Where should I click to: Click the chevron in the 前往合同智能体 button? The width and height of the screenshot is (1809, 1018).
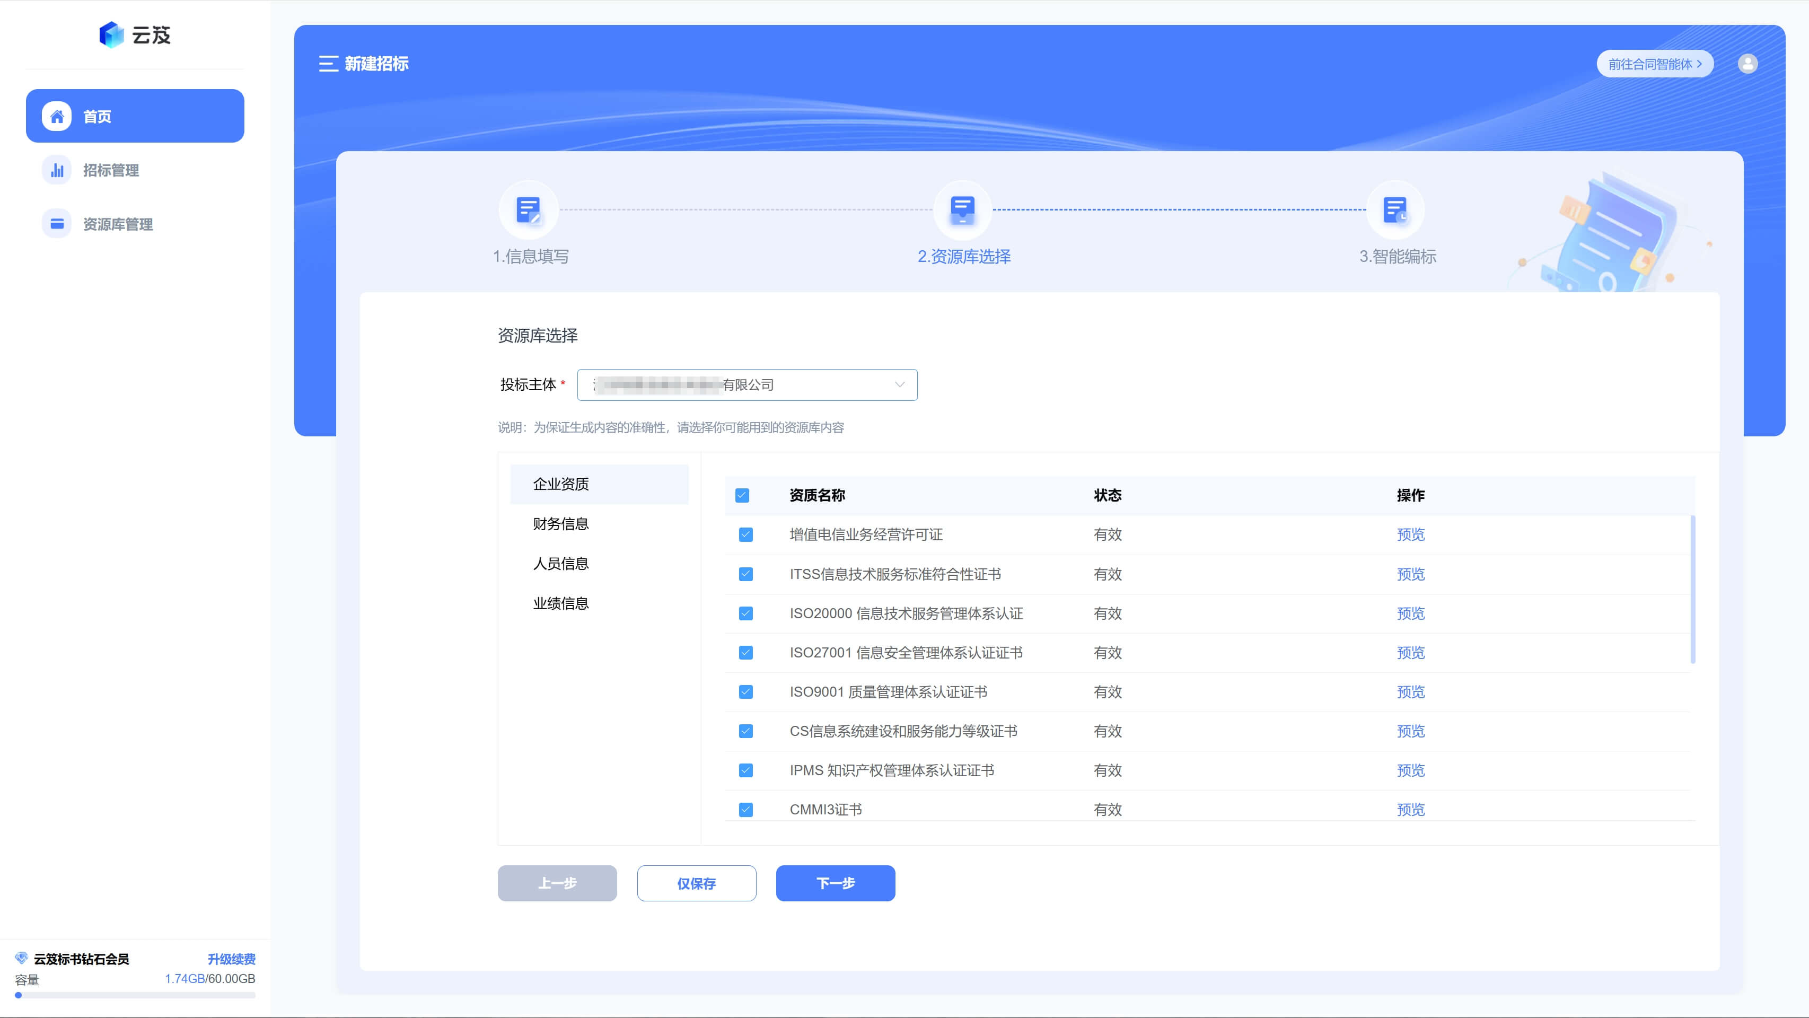pyautogui.click(x=1699, y=64)
